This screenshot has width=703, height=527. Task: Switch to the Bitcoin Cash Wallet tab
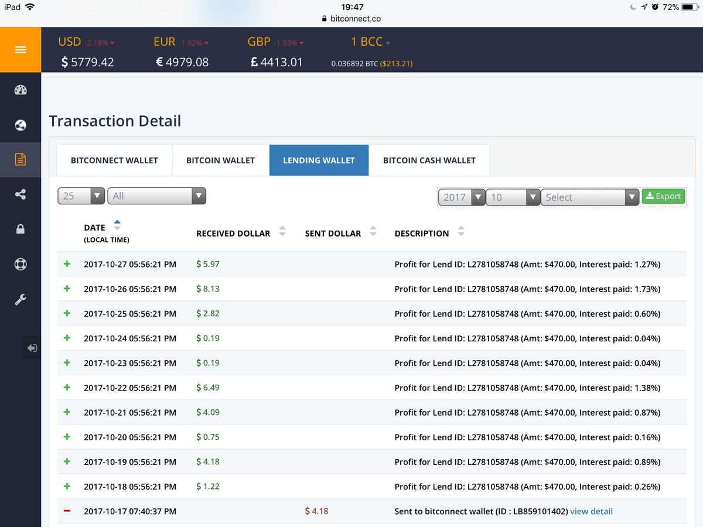[x=429, y=160]
